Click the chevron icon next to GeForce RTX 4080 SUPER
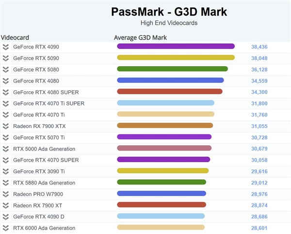The image size is (291, 234). [6, 92]
